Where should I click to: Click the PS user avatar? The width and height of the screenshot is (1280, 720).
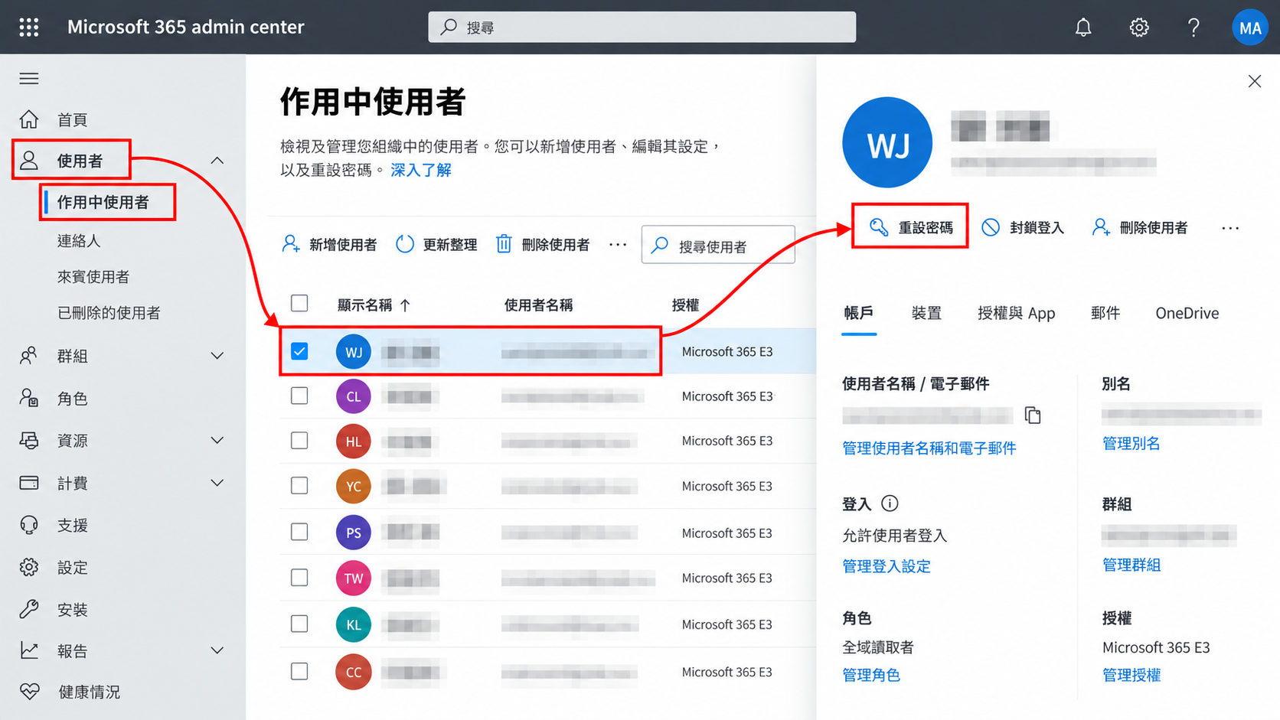(x=354, y=533)
